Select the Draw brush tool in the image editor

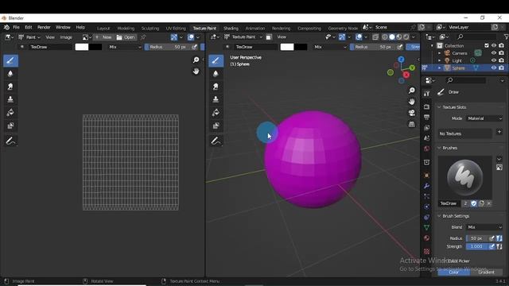(10, 60)
